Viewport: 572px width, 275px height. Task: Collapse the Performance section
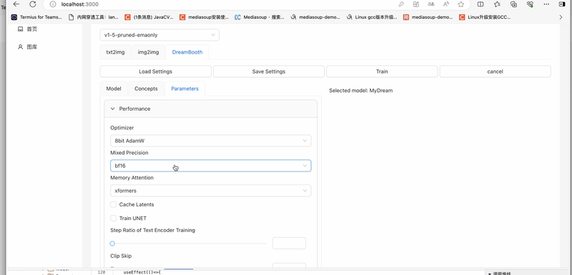[210, 109]
